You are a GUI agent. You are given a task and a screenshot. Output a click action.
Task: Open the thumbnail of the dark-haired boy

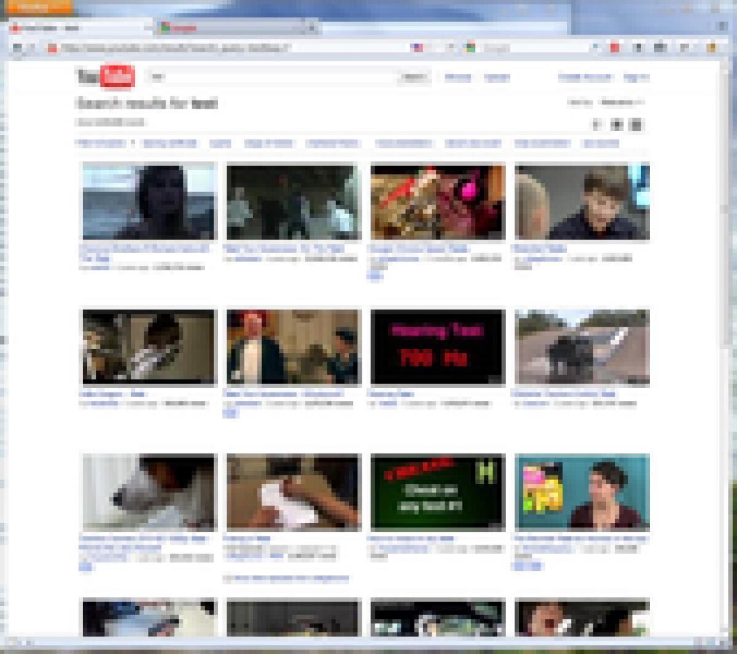pyautogui.click(x=582, y=201)
